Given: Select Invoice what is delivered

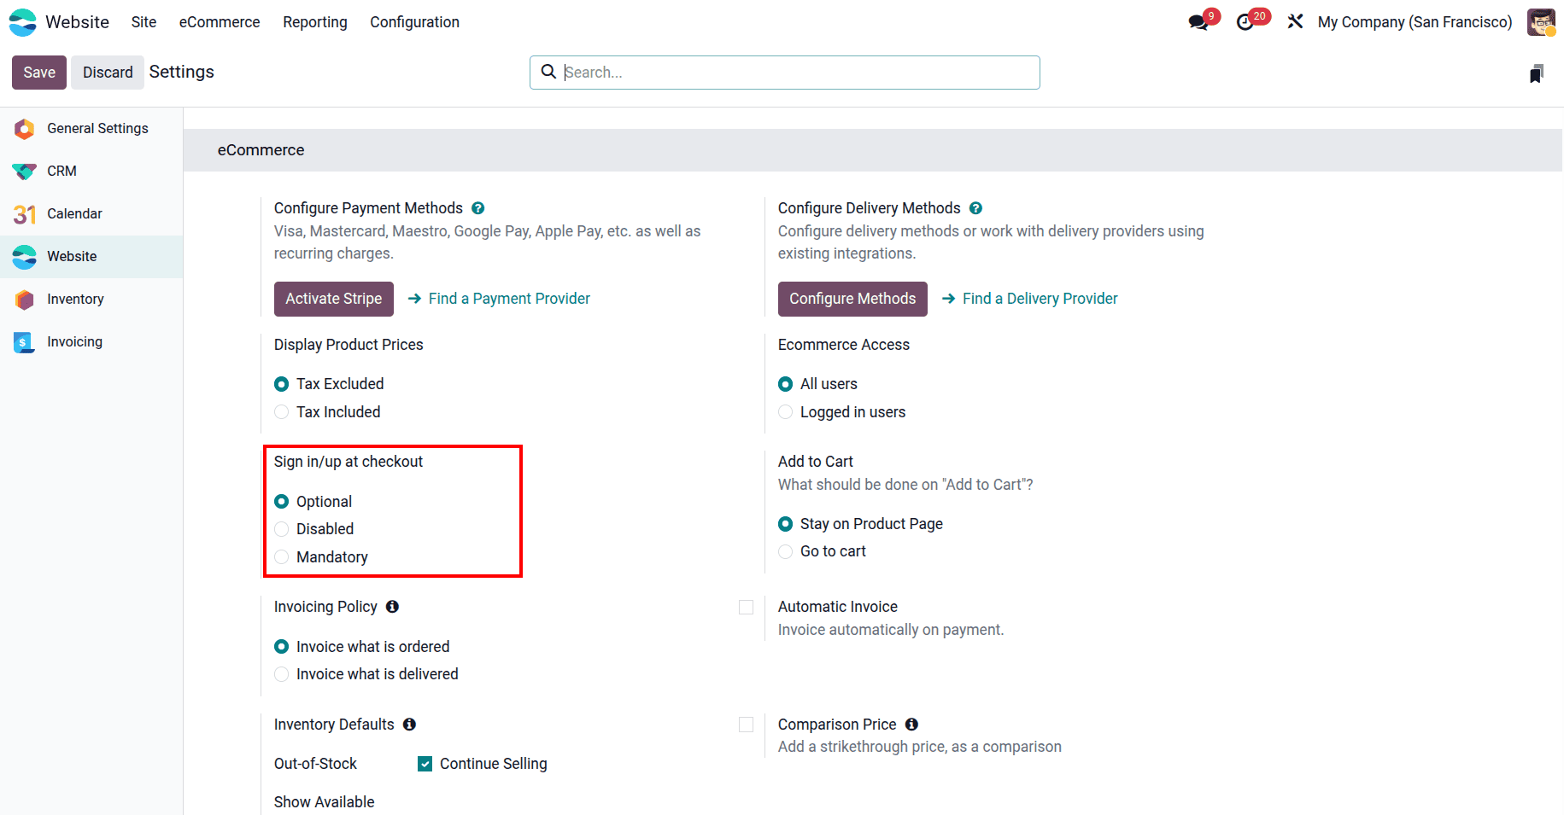Looking at the screenshot, I should point(281,674).
